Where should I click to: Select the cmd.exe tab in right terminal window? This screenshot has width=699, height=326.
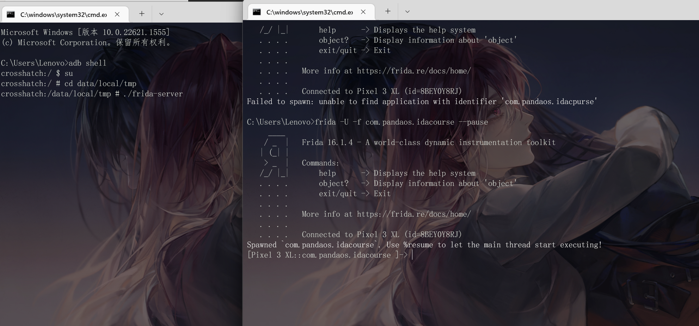pos(311,12)
